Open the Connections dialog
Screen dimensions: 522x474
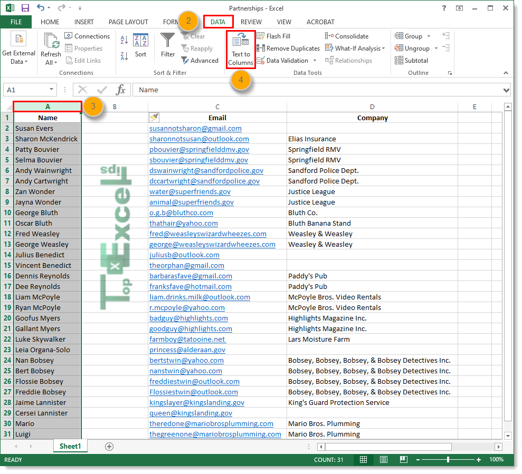coord(87,36)
